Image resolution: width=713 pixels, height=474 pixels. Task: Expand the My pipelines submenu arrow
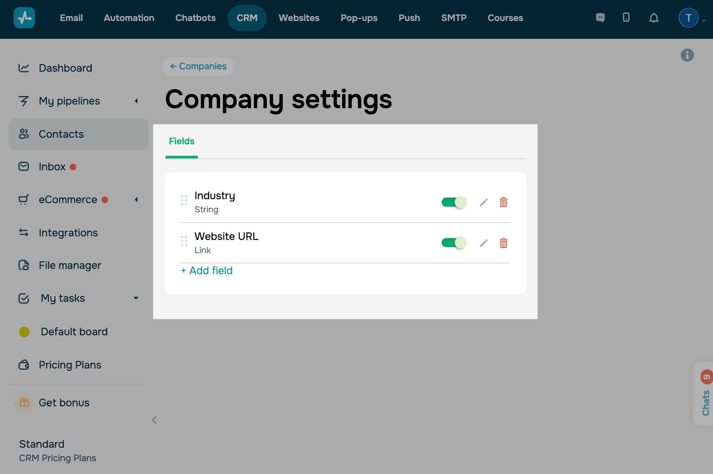136,101
